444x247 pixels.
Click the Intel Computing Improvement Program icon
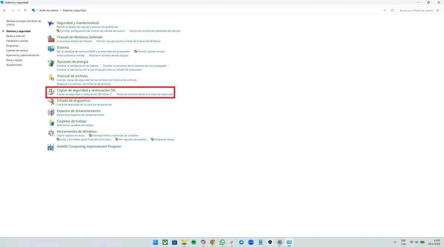(x=51, y=147)
